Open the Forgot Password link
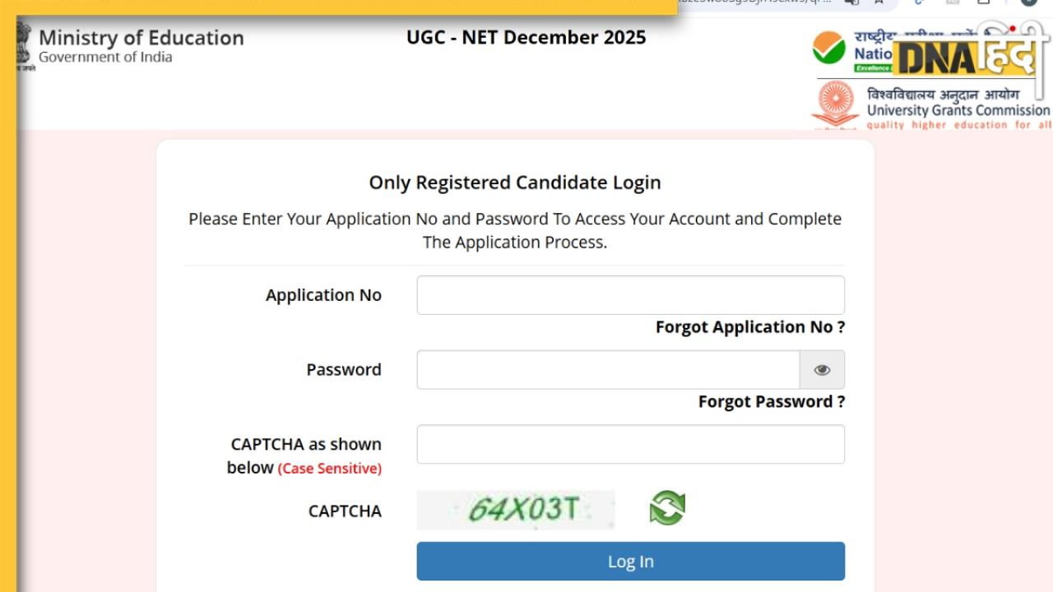Viewport: 1053px width, 592px height. [x=771, y=402]
